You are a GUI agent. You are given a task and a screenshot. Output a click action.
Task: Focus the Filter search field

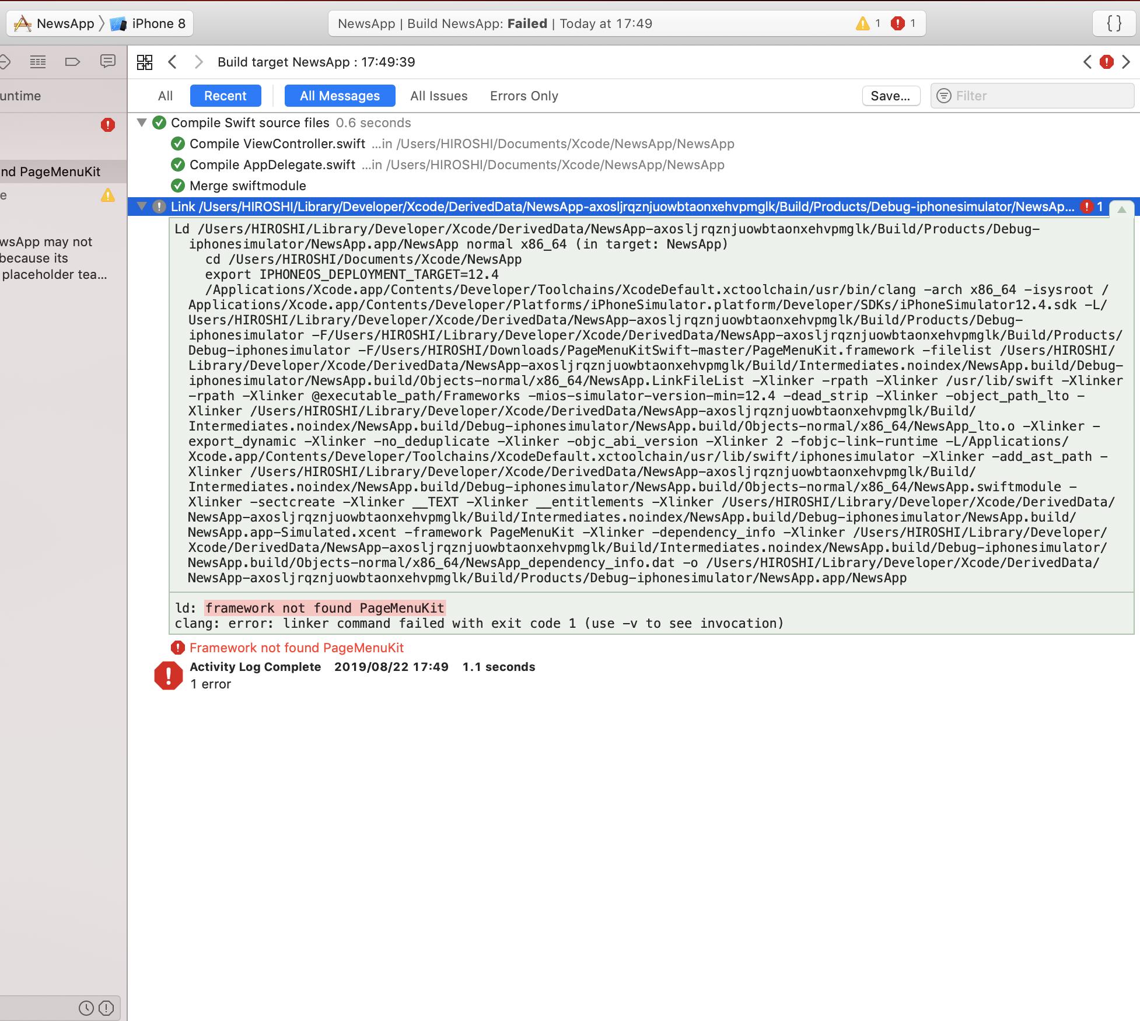click(x=1032, y=96)
